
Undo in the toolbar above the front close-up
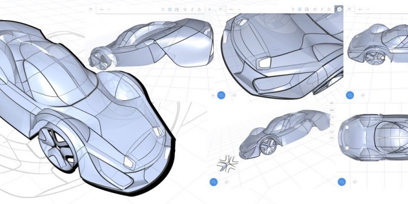coord(232,9)
